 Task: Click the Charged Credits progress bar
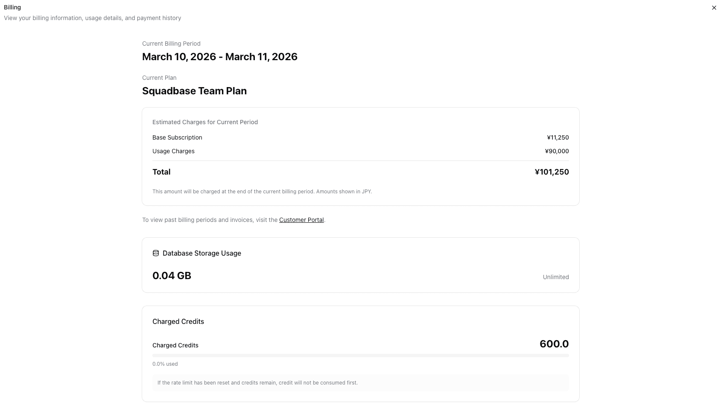click(360, 355)
